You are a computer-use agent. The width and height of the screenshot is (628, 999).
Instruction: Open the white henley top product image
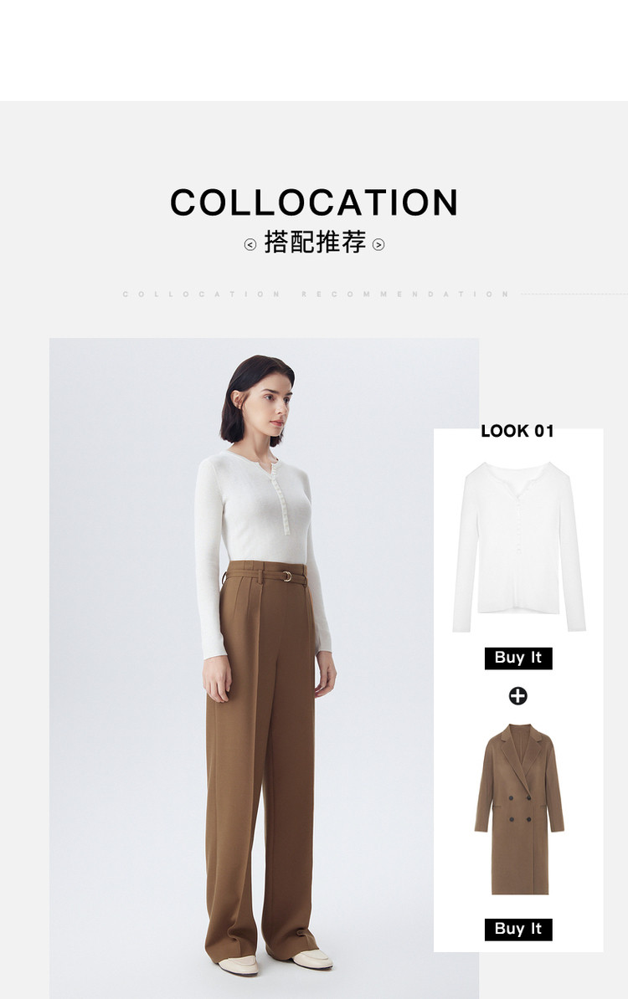519,546
